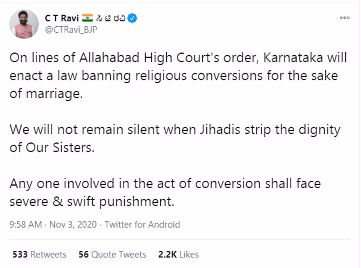Open the three-dot More options menu

[344, 18]
